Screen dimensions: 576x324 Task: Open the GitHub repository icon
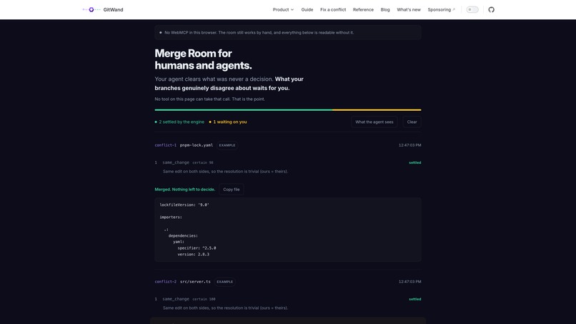click(491, 9)
